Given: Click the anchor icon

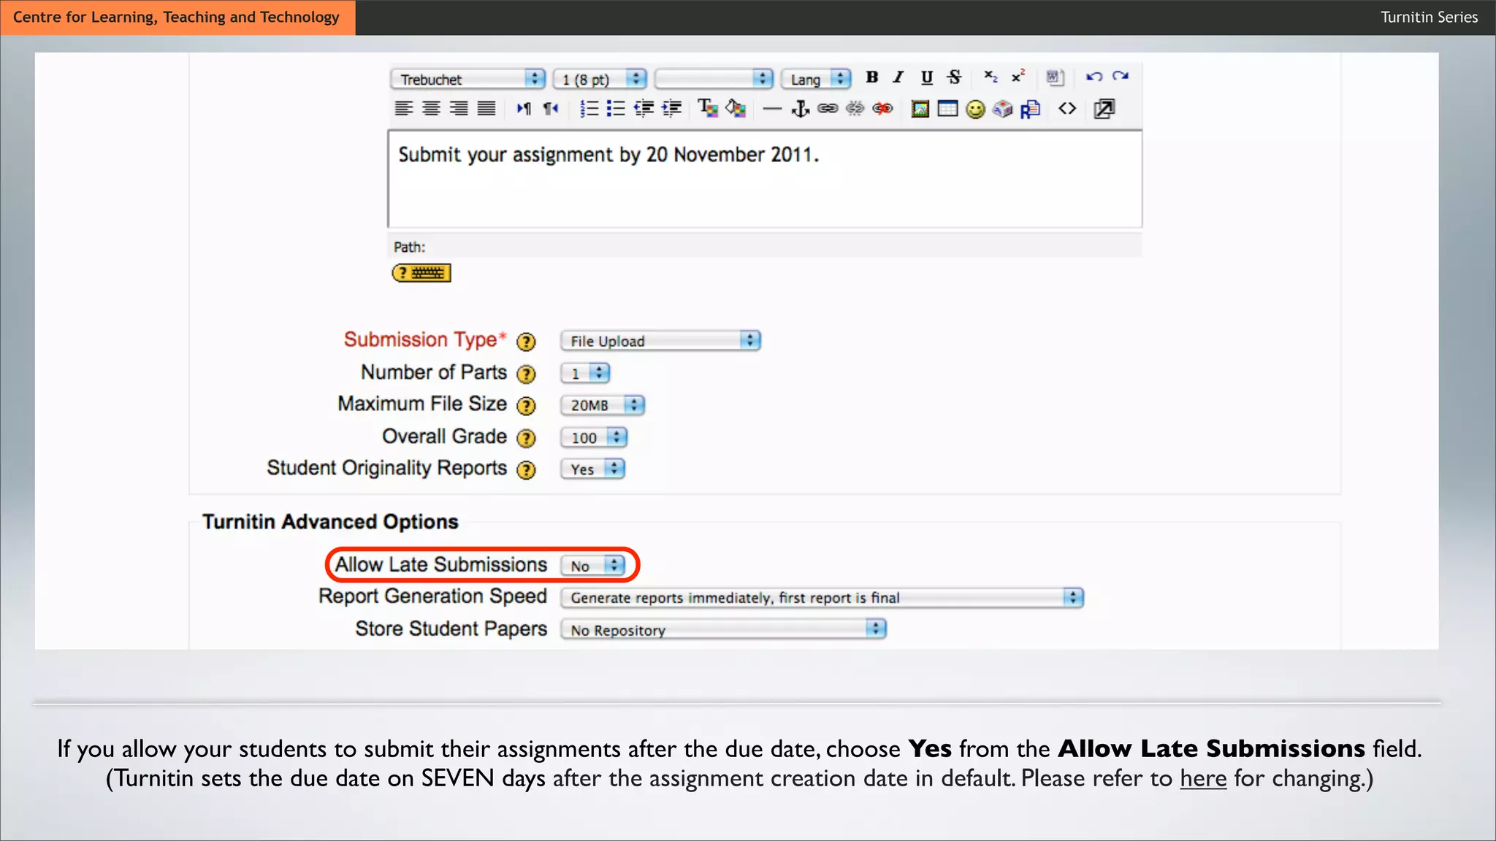Looking at the screenshot, I should (801, 110).
